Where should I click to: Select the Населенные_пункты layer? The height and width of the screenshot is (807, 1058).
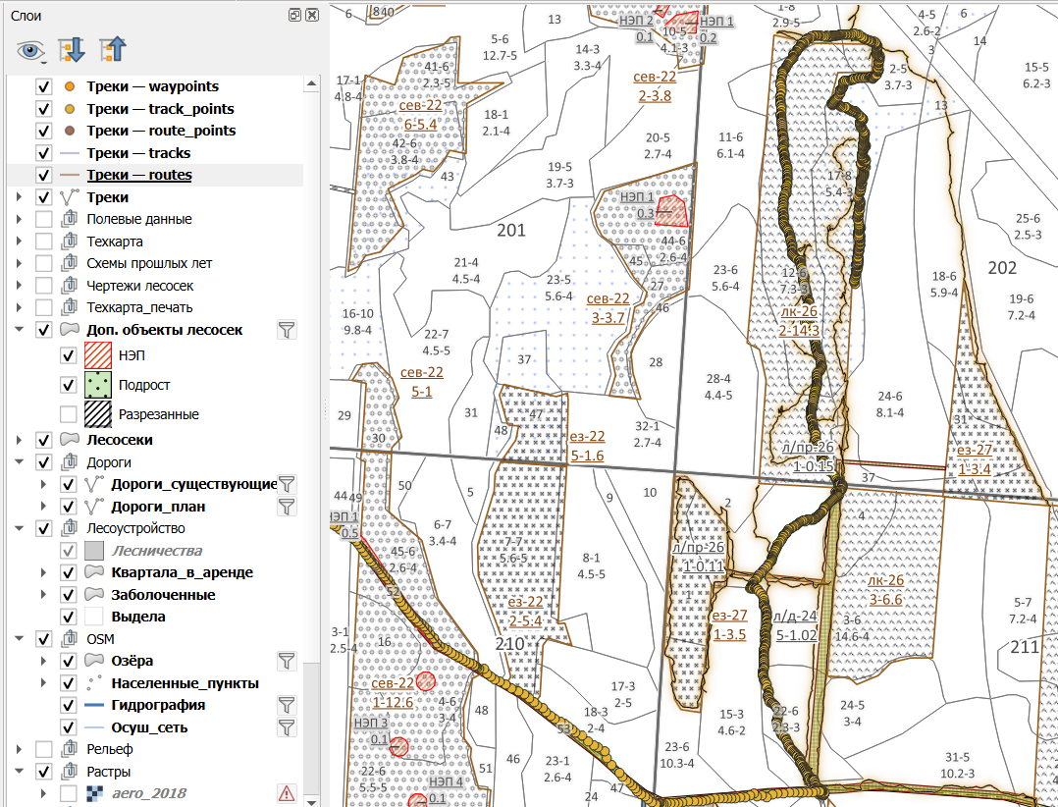[x=185, y=683]
